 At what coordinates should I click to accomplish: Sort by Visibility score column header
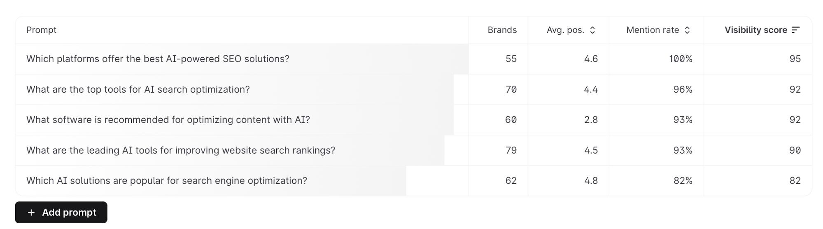tap(755, 30)
